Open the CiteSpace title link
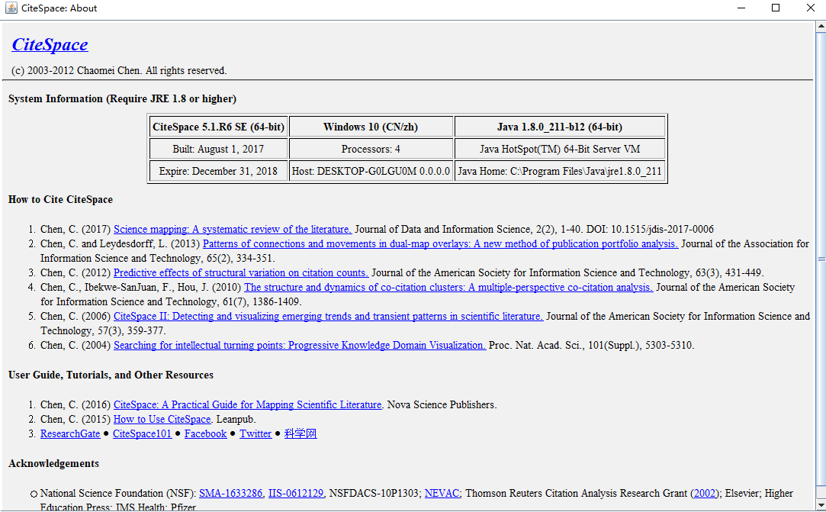This screenshot has height=512, width=826. [x=50, y=44]
